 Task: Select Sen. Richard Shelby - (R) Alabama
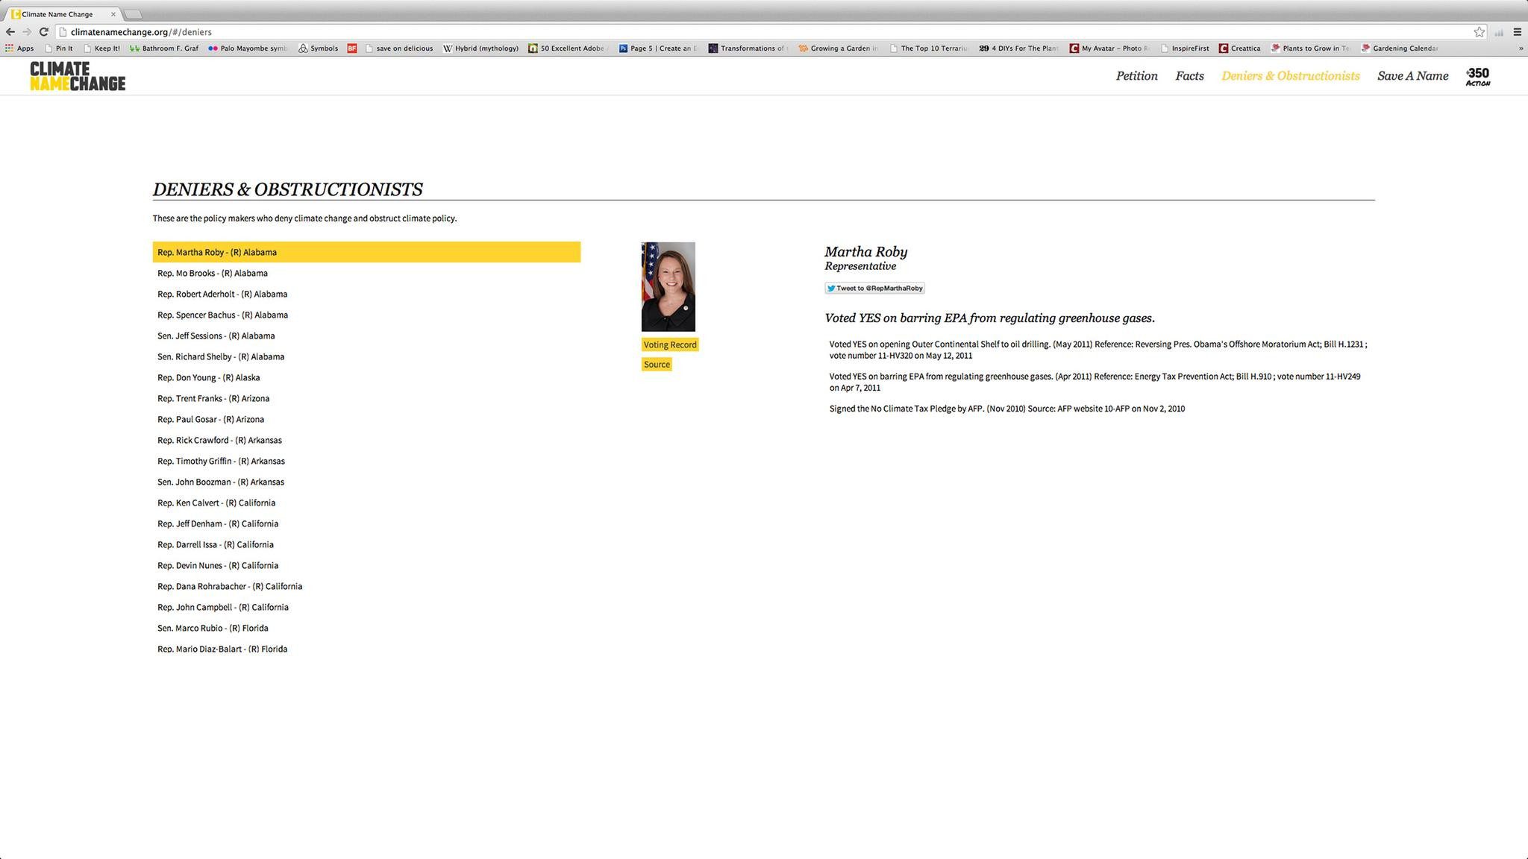coord(366,356)
